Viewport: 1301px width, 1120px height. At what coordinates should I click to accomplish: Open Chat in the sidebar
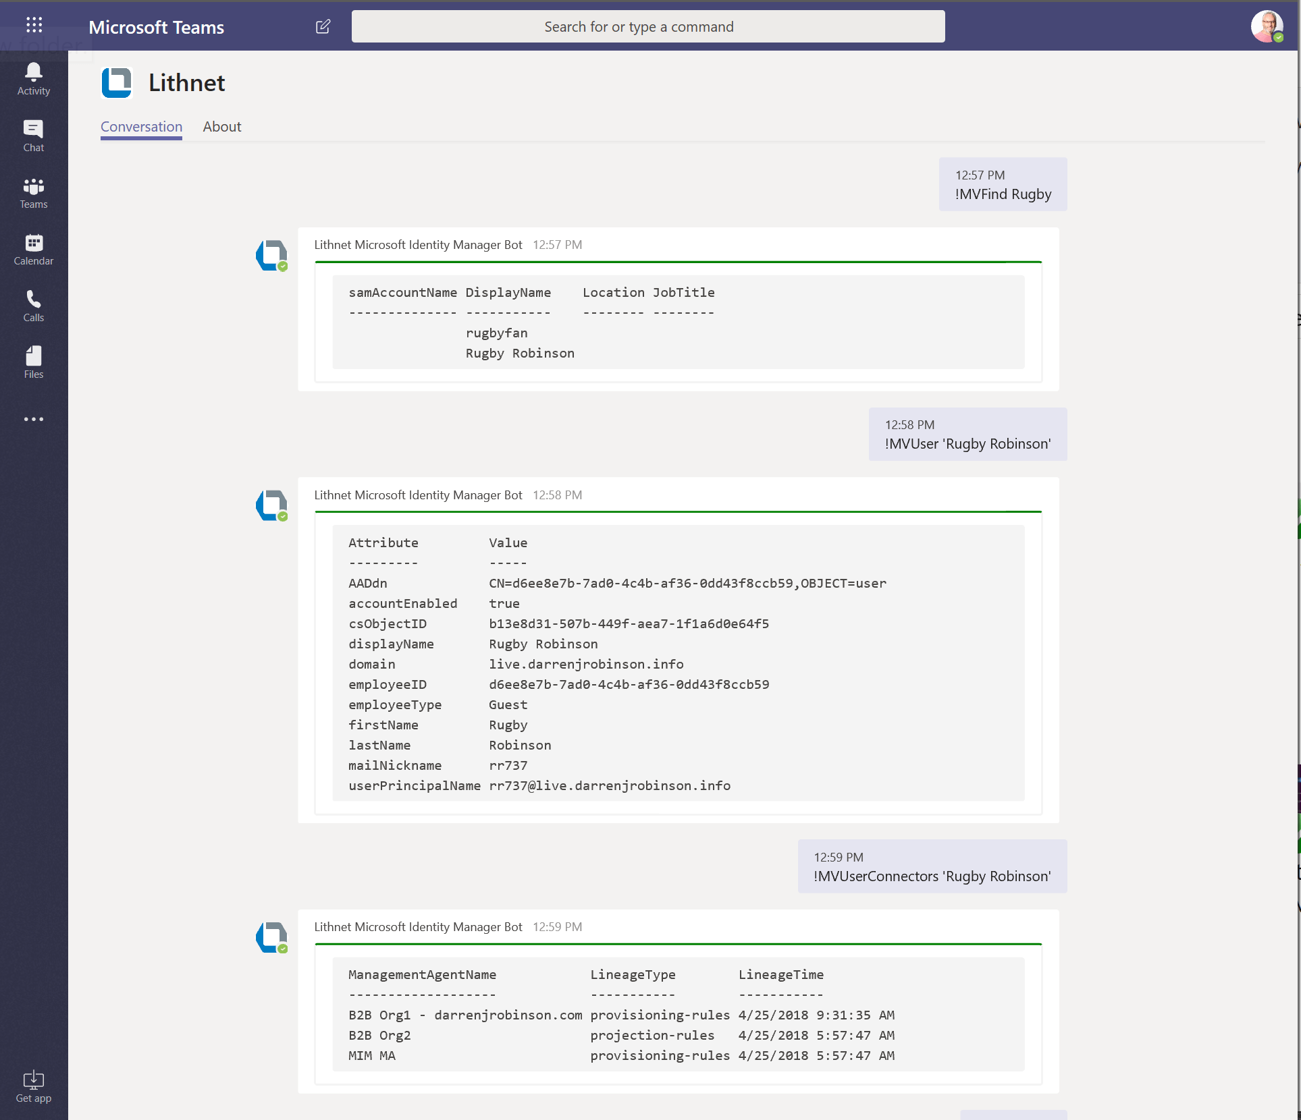pyautogui.click(x=33, y=136)
